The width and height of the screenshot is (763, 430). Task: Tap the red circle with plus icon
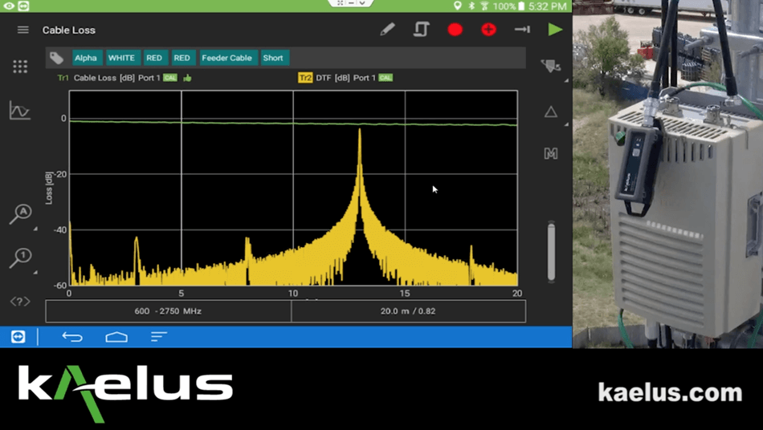point(488,30)
